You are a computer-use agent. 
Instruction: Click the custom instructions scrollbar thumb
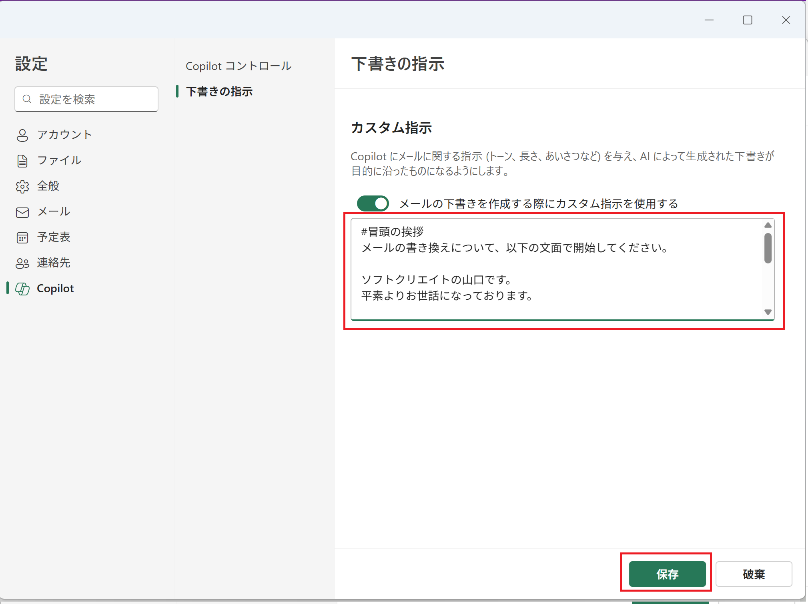click(x=767, y=248)
